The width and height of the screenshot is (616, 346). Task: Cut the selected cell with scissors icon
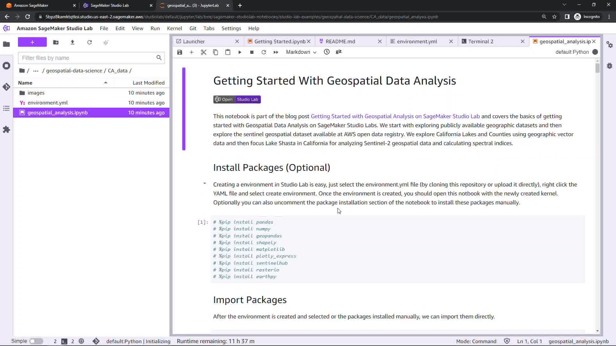click(x=203, y=52)
